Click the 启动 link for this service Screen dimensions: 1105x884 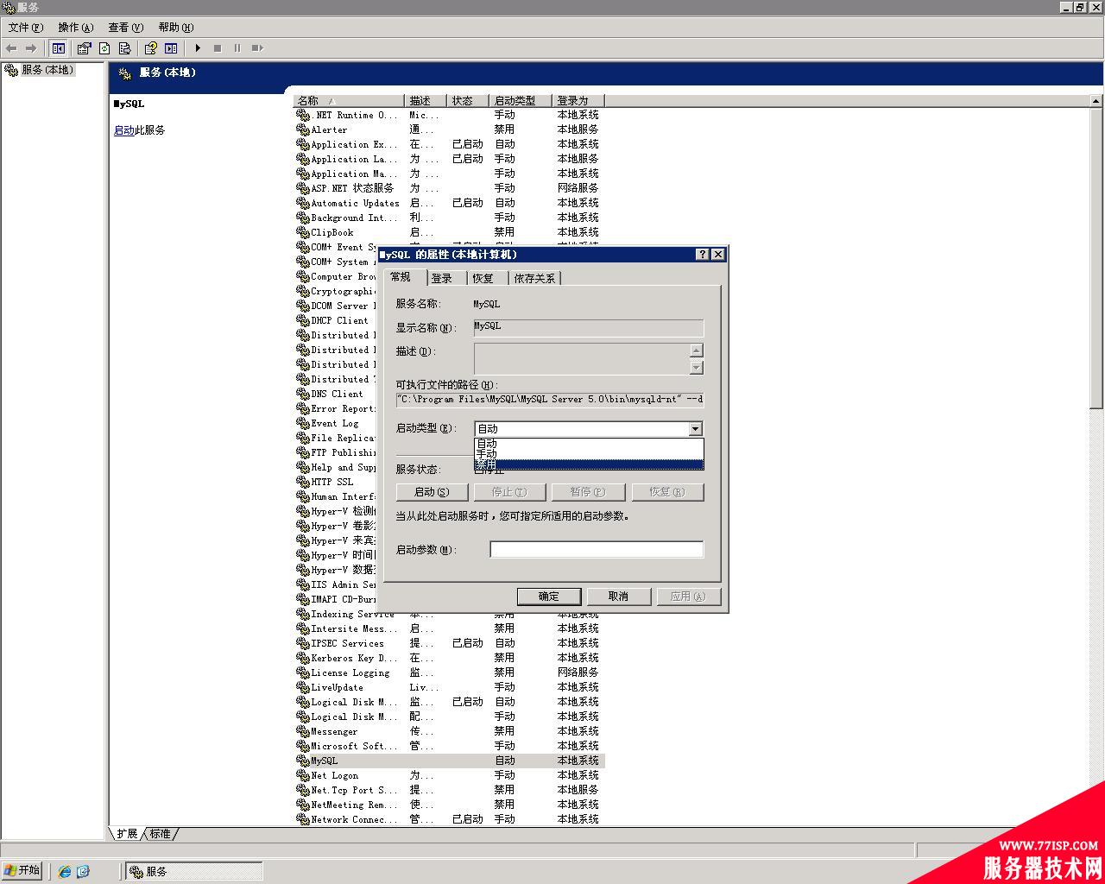pyautogui.click(x=123, y=130)
